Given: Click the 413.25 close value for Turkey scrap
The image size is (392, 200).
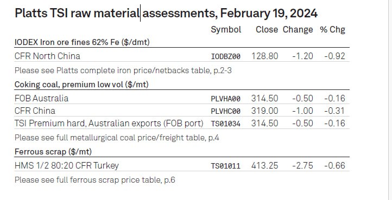Looking at the screenshot, I should point(265,166).
